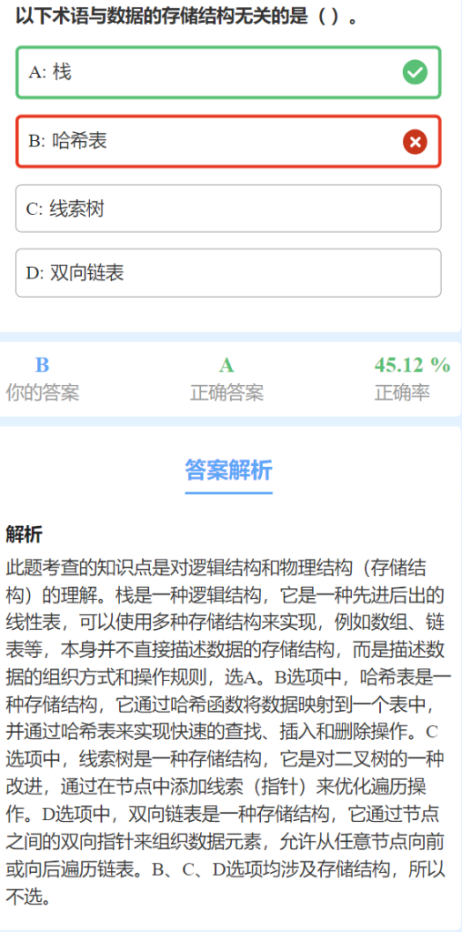Click the red cross icon on option B
Screen dimensions: 462x932
click(x=415, y=142)
